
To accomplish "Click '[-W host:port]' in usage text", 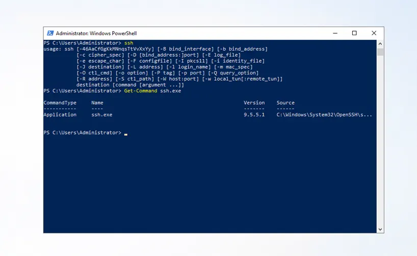I will [178, 79].
